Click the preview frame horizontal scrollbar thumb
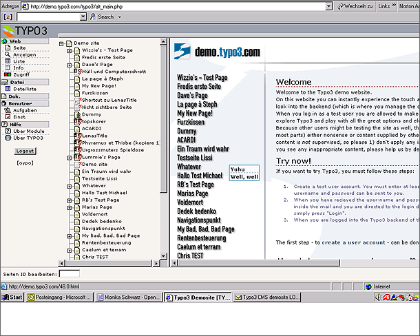The image size is (420, 336). pyautogui.click(x=259, y=263)
